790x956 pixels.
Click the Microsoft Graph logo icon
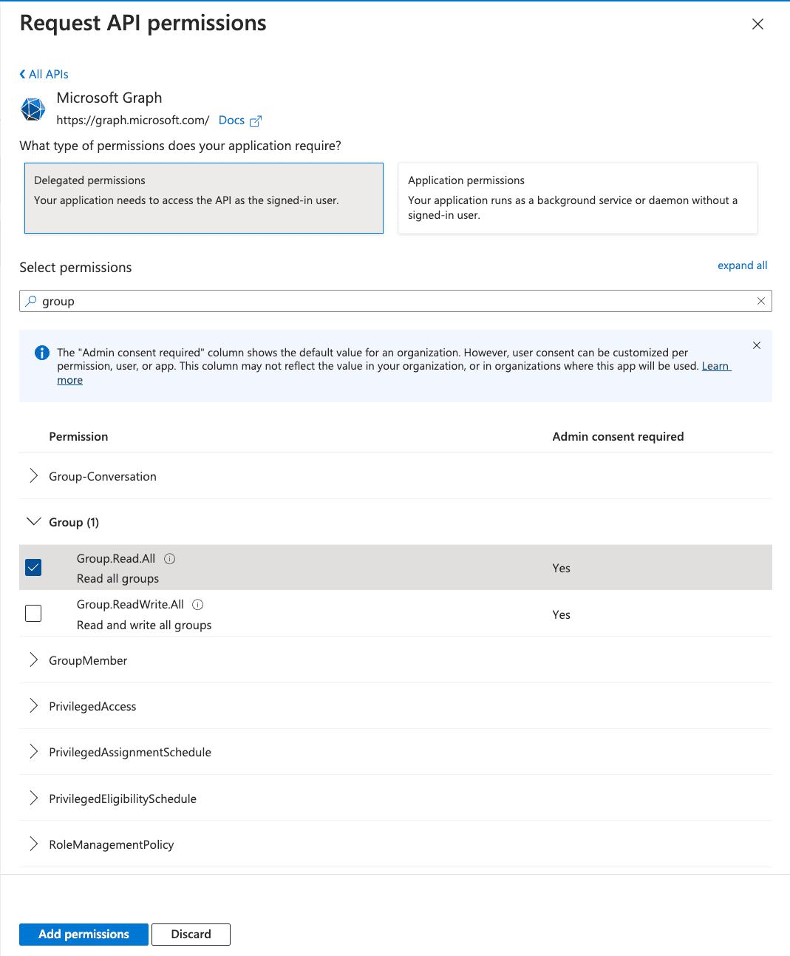33,109
